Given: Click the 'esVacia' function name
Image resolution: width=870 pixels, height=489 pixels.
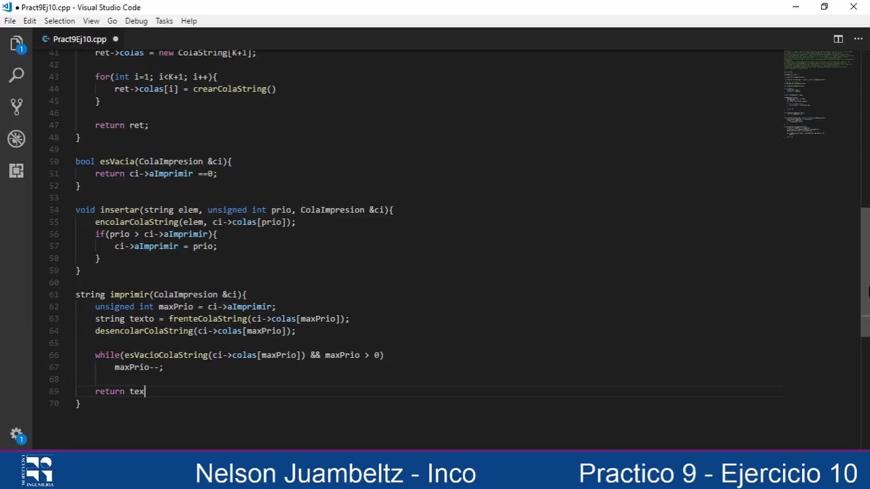Looking at the screenshot, I should (117, 162).
